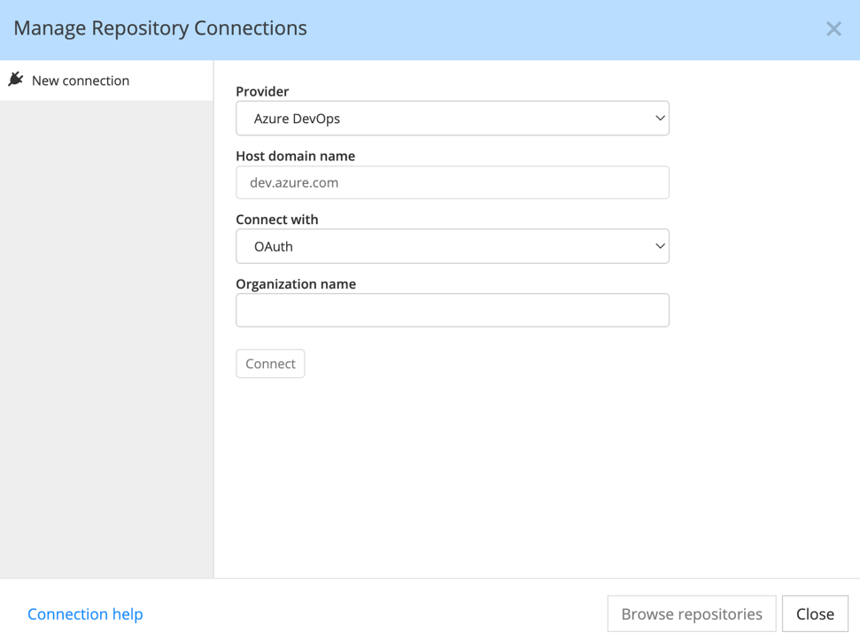Click the Organization name label
This screenshot has width=860, height=640.
click(x=296, y=284)
